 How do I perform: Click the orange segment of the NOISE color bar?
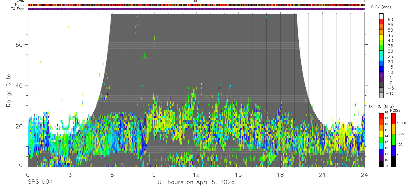coord(393,129)
